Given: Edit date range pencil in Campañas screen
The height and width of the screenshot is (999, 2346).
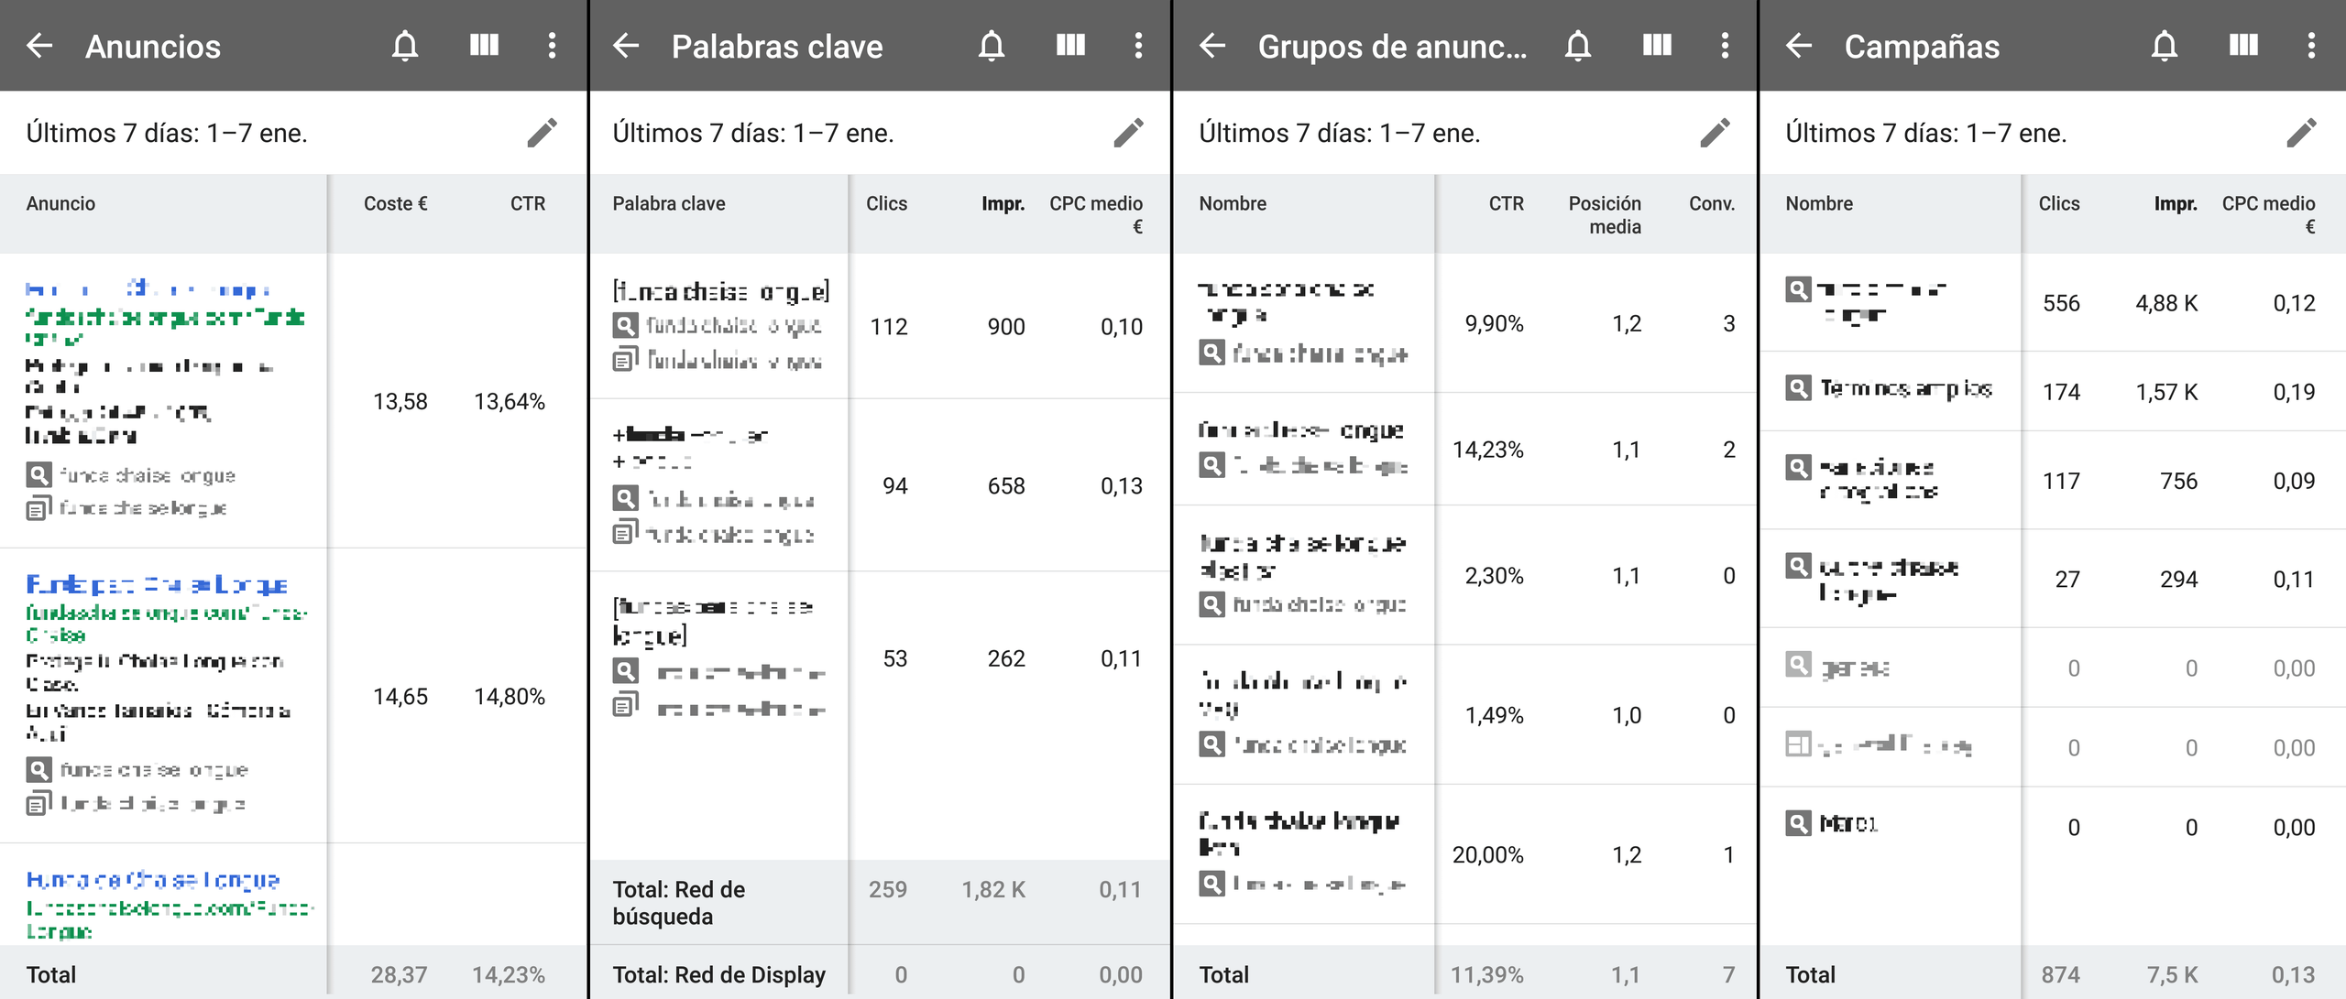Looking at the screenshot, I should point(2301,133).
